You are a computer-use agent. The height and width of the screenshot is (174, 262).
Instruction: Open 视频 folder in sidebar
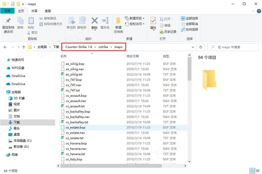(14, 104)
